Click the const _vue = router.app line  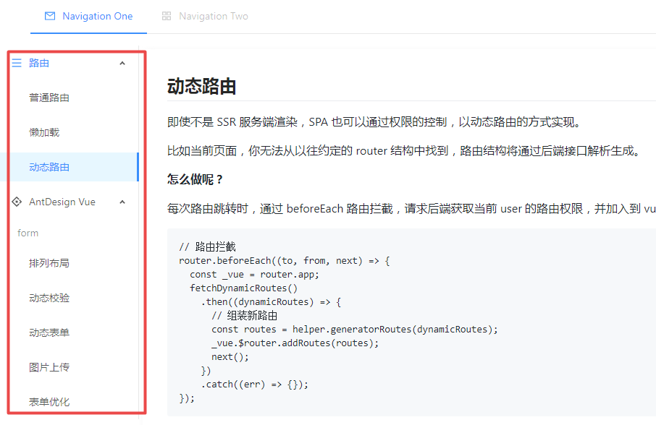254,275
